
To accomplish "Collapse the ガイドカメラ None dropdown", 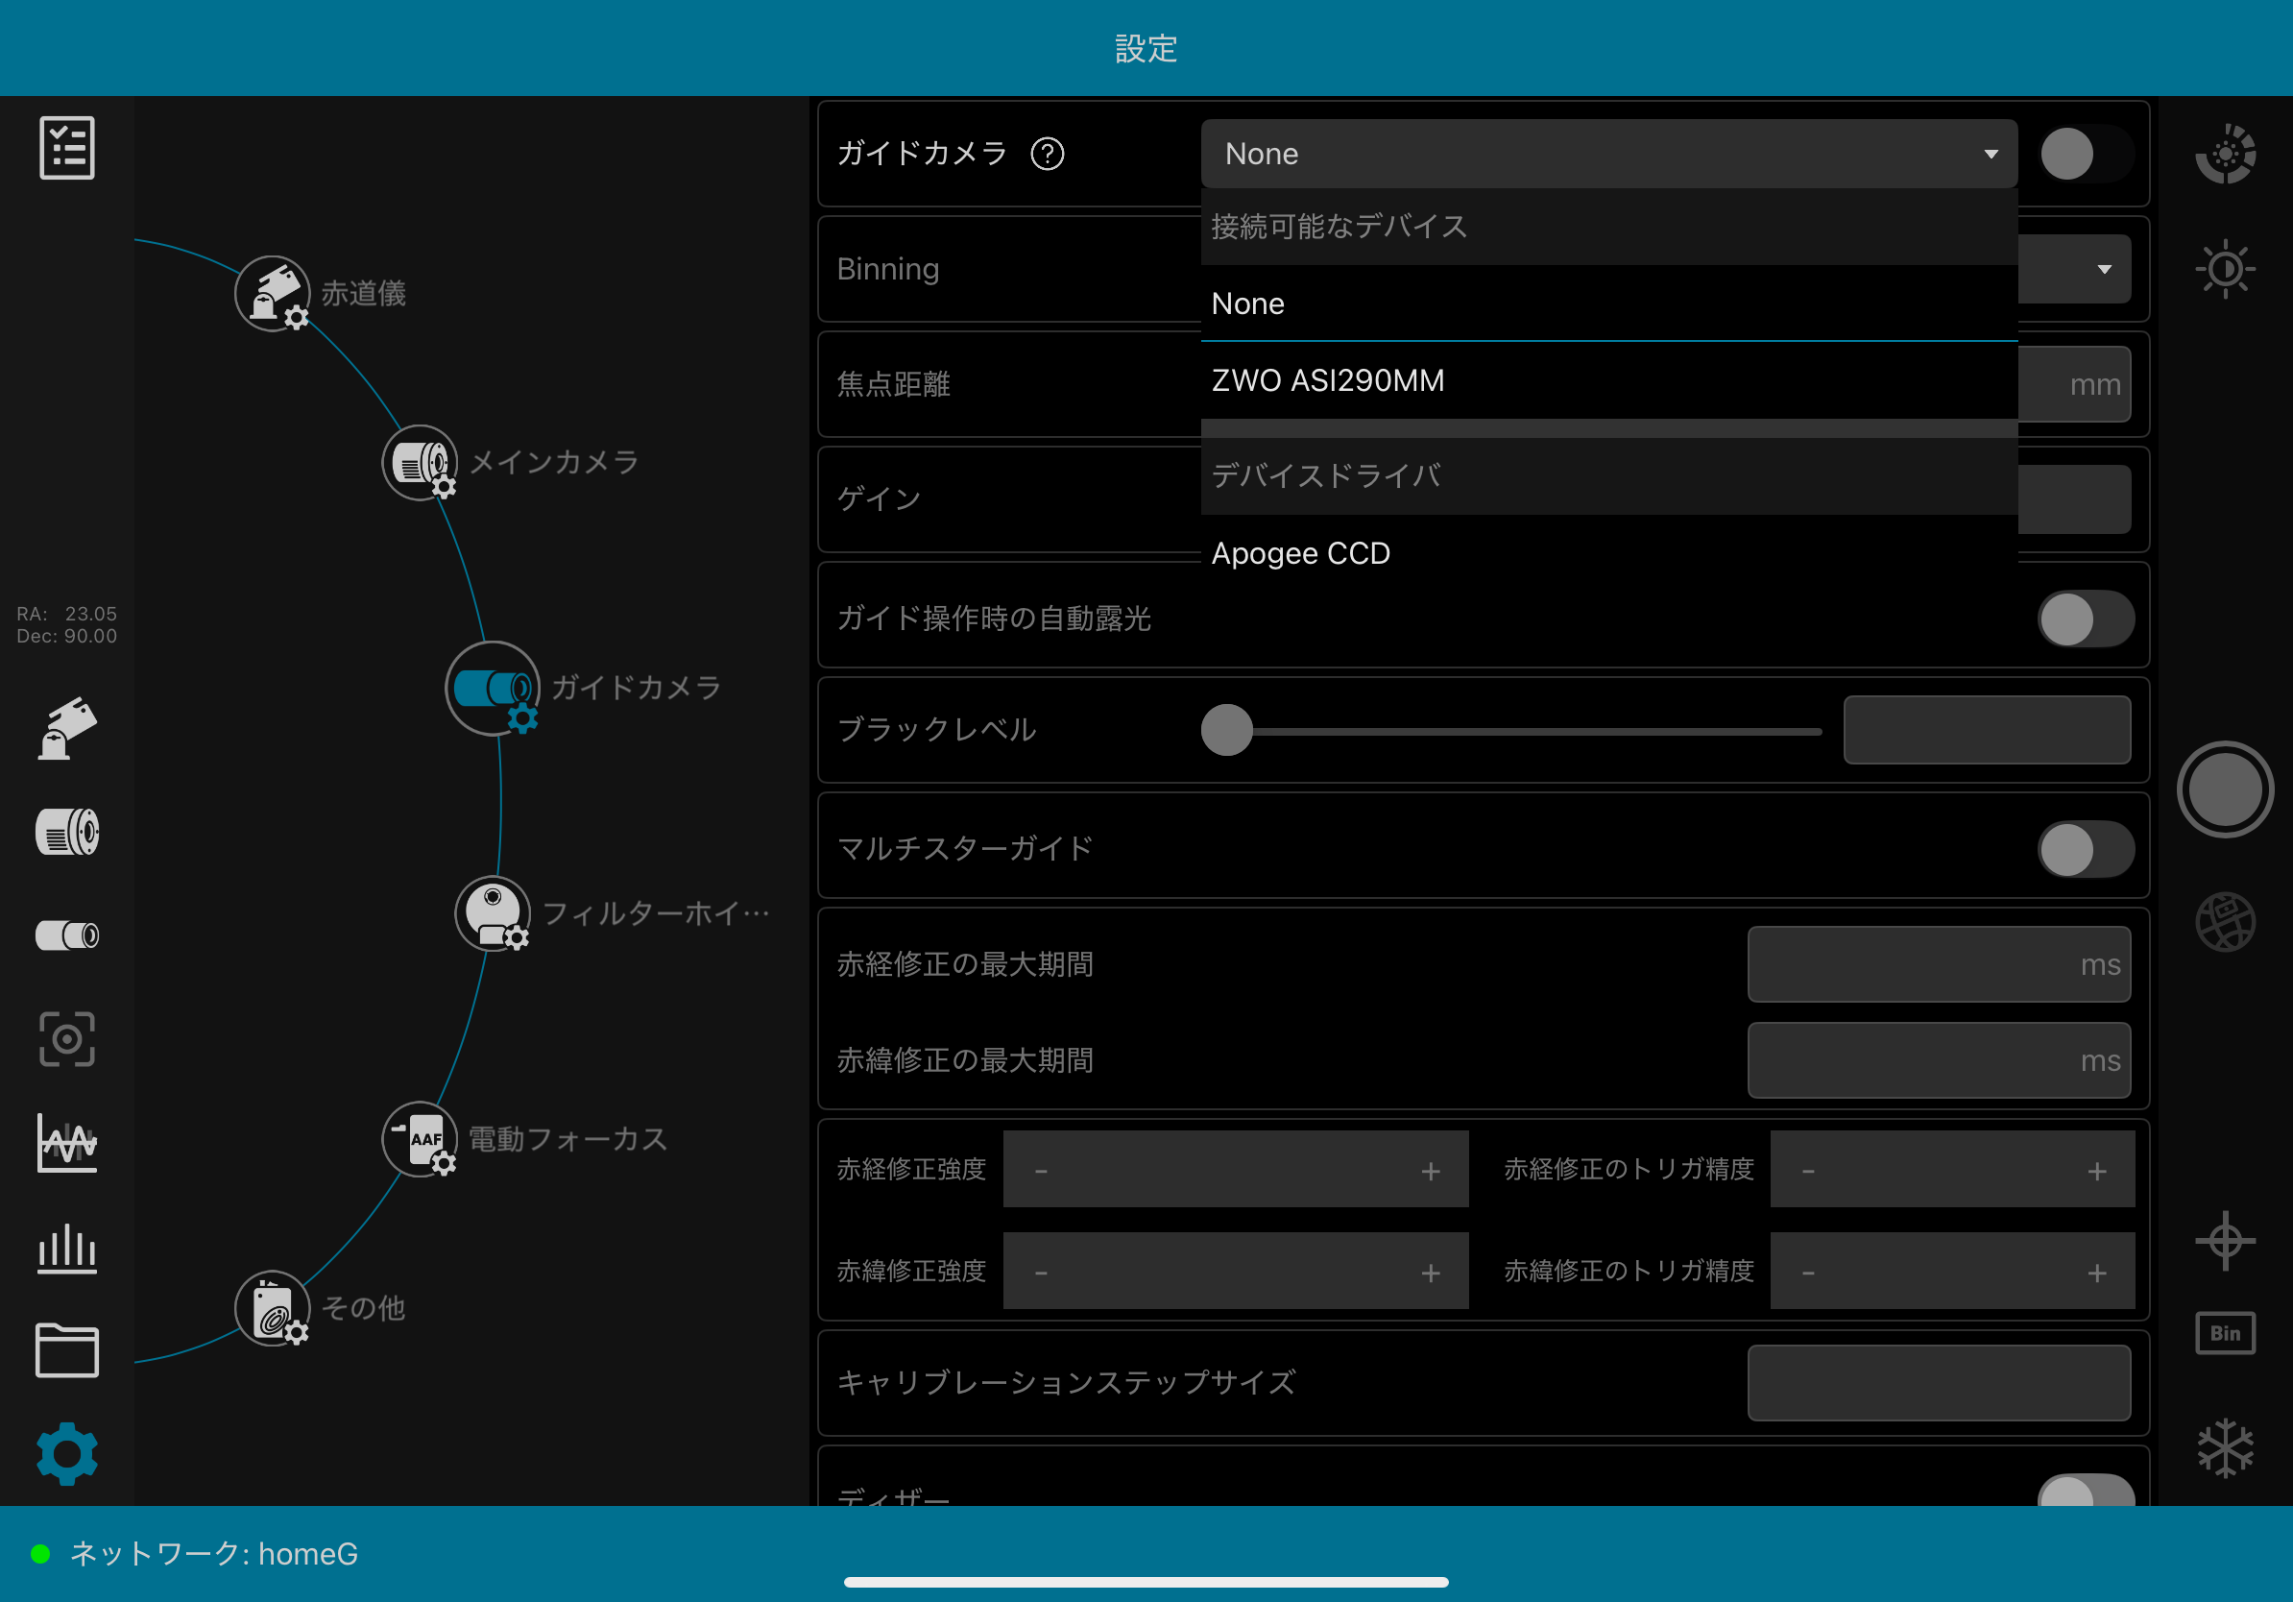I will pos(1608,154).
